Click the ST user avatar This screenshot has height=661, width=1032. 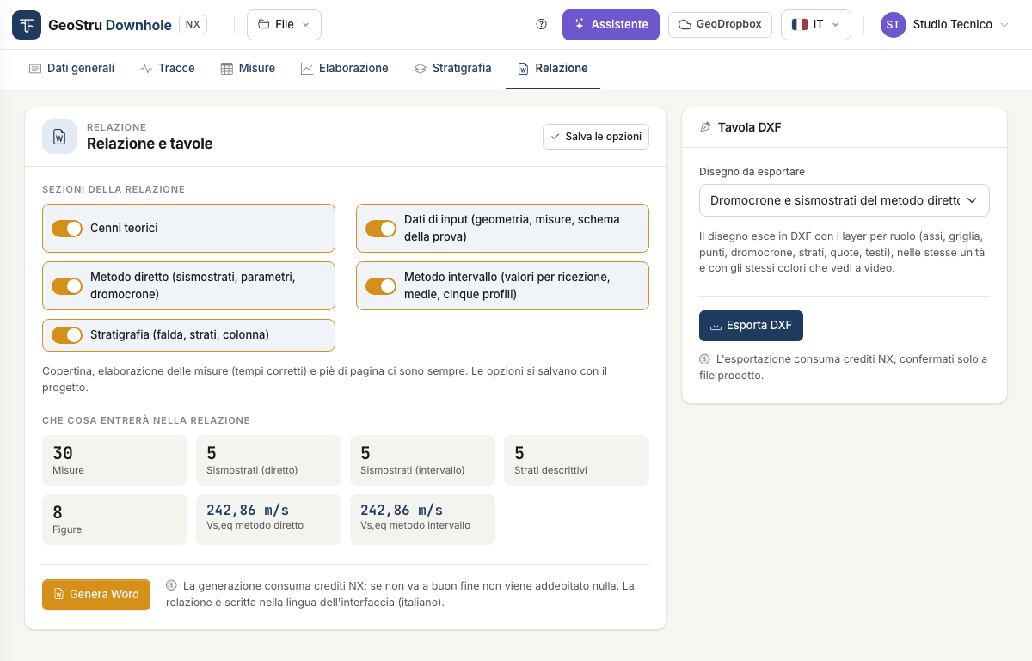[x=893, y=25]
